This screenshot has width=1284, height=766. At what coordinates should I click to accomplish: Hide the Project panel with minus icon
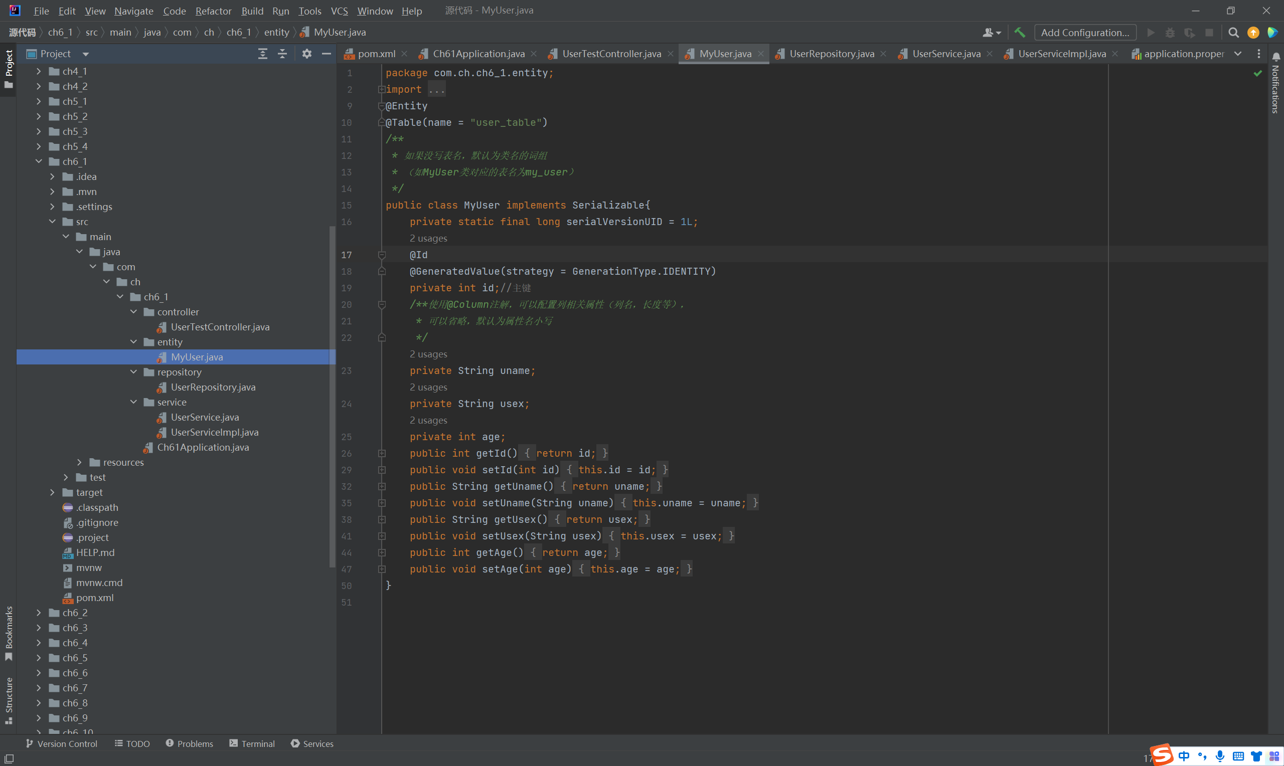[327, 54]
